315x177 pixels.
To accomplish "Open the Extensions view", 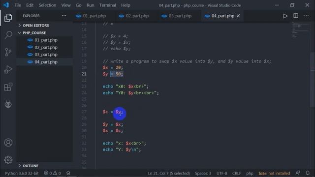I will pyautogui.click(x=8, y=87).
